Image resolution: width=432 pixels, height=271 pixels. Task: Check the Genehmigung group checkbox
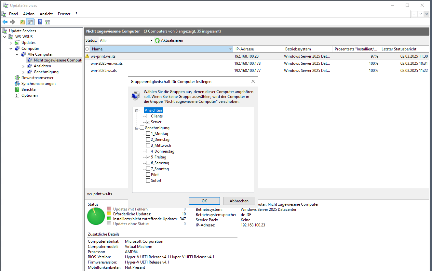142,128
